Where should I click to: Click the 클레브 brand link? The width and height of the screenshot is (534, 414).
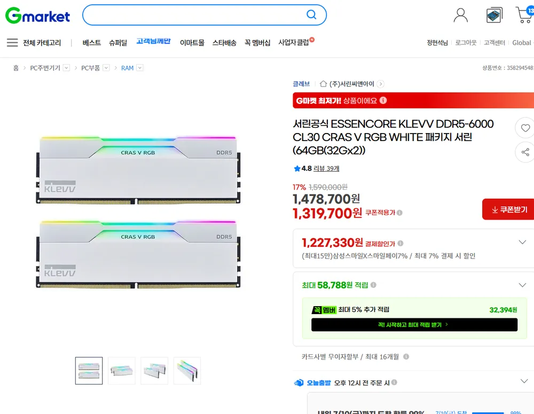click(x=301, y=84)
